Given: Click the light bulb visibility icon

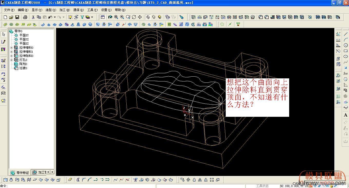Looking at the screenshot, I should coord(70,17).
